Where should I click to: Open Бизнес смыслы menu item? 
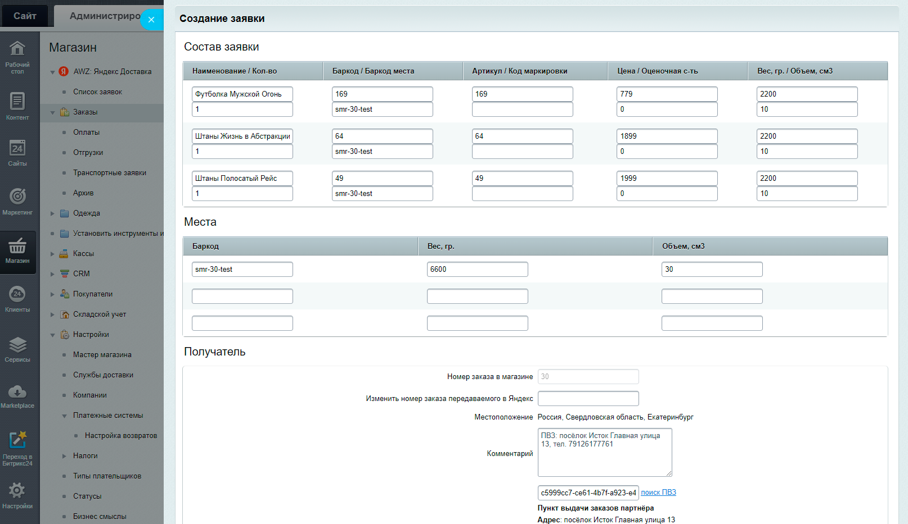tap(100, 516)
